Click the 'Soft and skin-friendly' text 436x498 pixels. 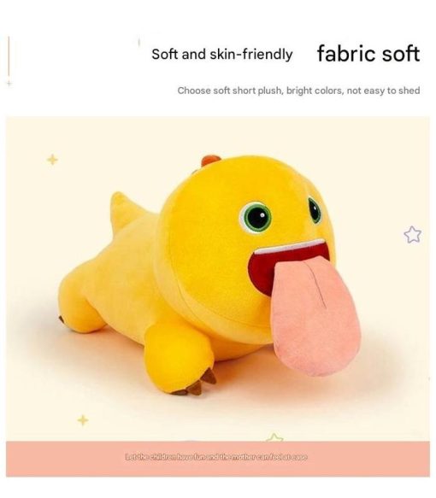tap(221, 54)
